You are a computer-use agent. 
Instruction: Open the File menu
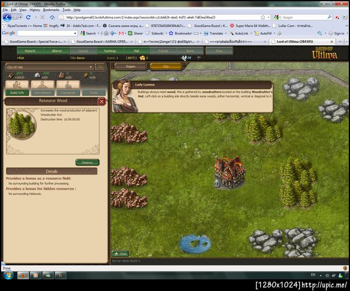(x=5, y=10)
